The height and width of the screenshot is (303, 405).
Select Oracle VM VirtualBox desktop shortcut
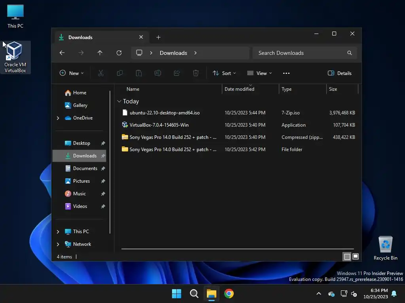15,57
